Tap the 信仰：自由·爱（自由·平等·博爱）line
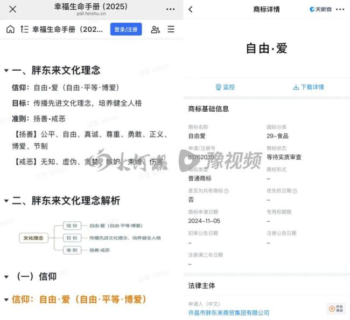Screen dimensions: 350x320 click(x=65, y=87)
